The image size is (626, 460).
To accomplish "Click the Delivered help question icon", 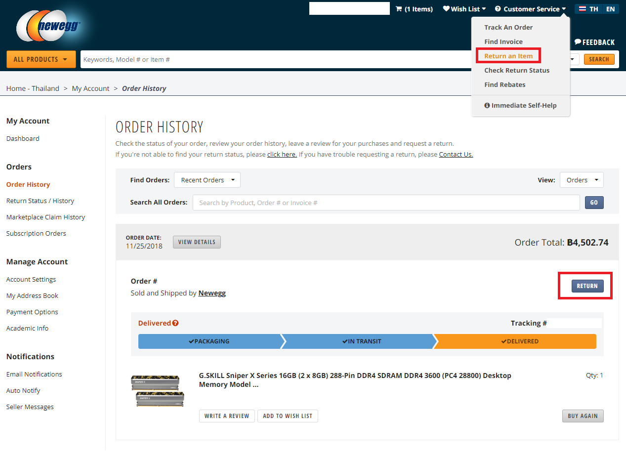I will pyautogui.click(x=175, y=323).
